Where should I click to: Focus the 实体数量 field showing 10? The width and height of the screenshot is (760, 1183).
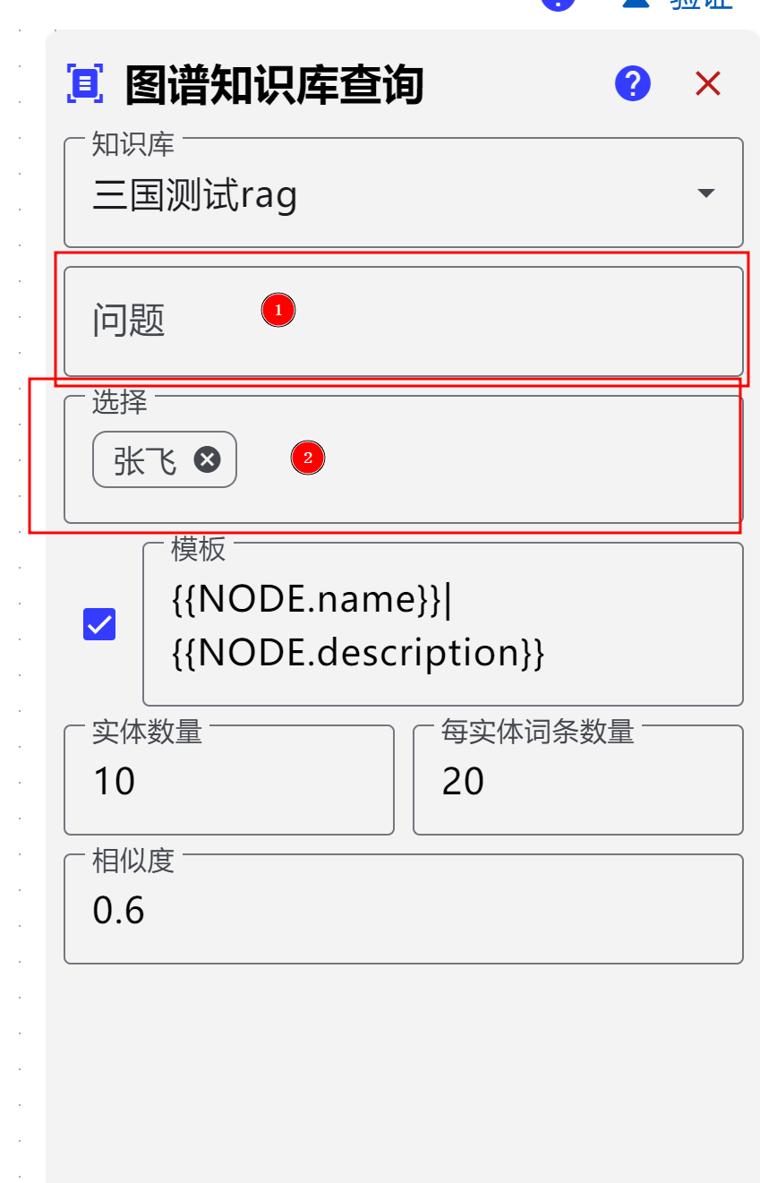pyautogui.click(x=228, y=782)
